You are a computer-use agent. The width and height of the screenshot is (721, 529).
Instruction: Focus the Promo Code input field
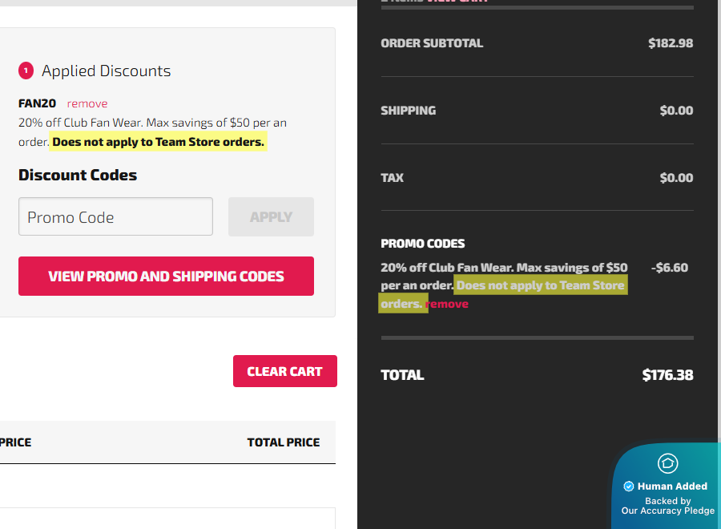[x=115, y=216]
